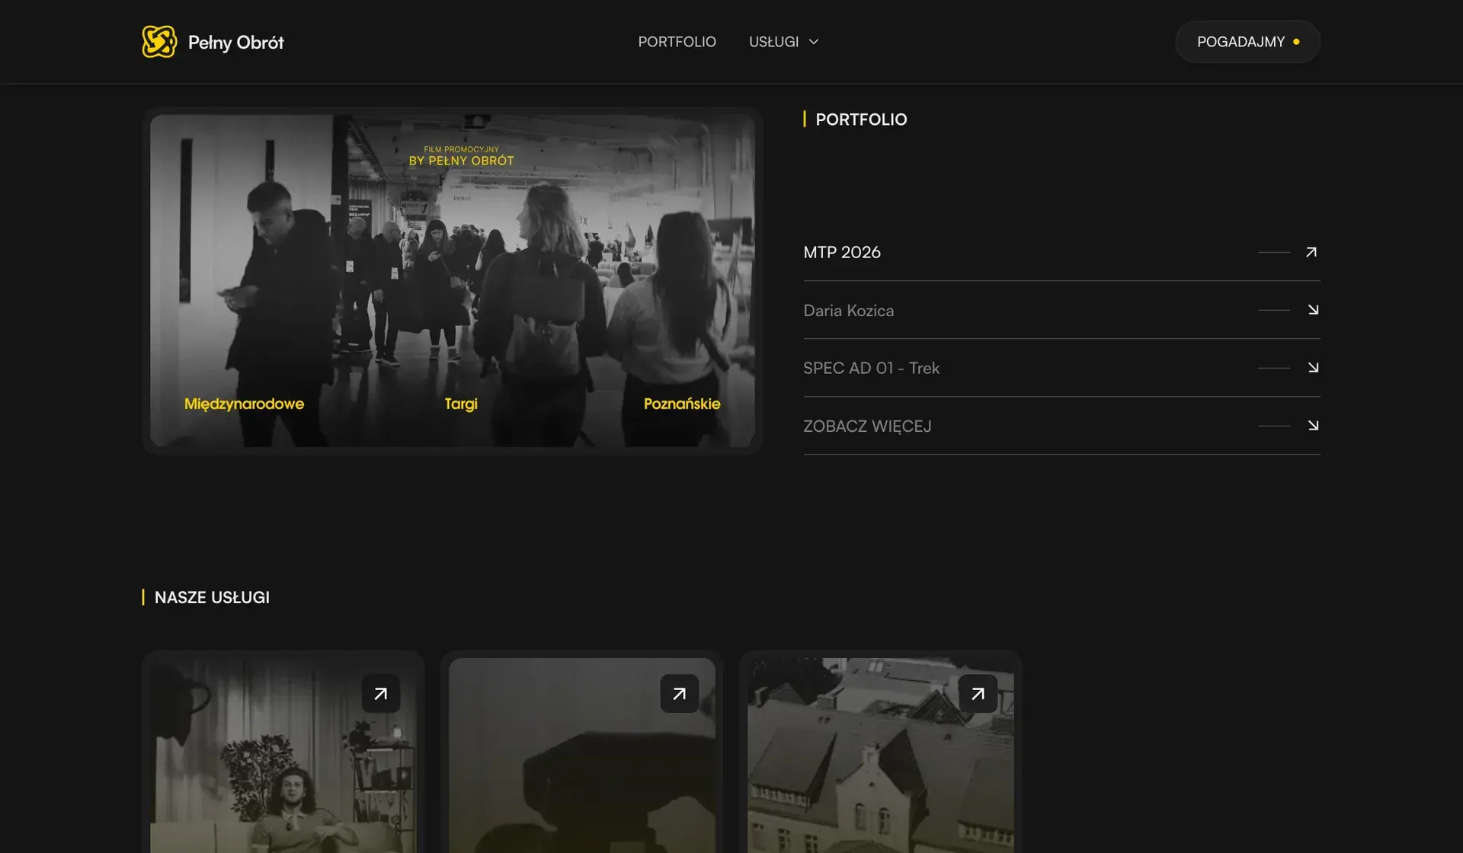Viewport: 1463px width, 853px height.
Task: Select the Daria Kozica portfolio entry
Action: tap(1061, 310)
